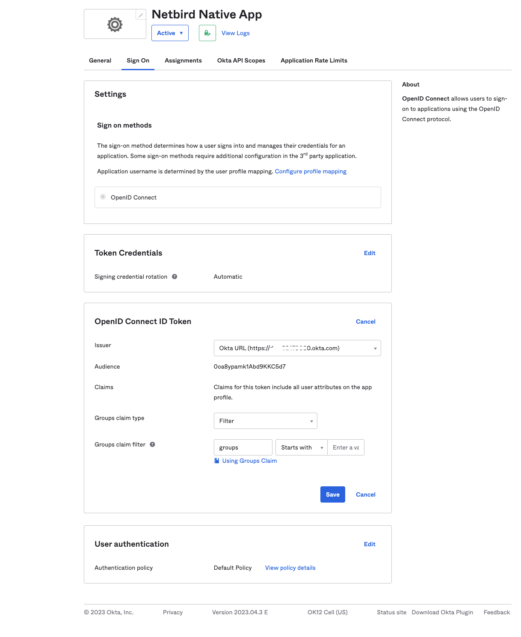The height and width of the screenshot is (637, 521).
Task: Switch to the Okta API Scopes tab
Action: coord(241,60)
